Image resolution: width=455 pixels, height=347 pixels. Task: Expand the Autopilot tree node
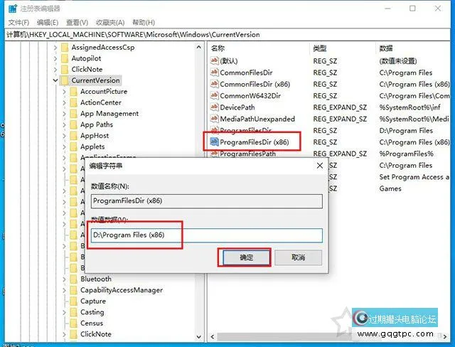click(x=55, y=58)
